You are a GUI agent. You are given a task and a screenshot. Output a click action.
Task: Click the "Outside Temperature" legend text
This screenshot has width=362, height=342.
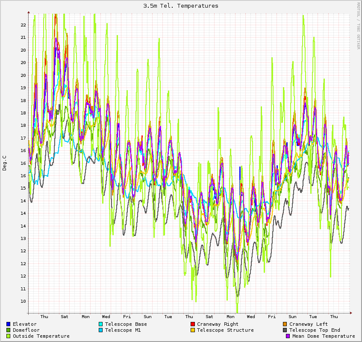coord(41,336)
